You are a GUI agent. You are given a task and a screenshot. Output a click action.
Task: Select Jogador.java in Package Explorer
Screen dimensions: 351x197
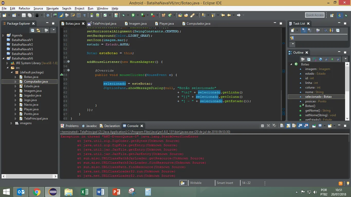coord(32,95)
